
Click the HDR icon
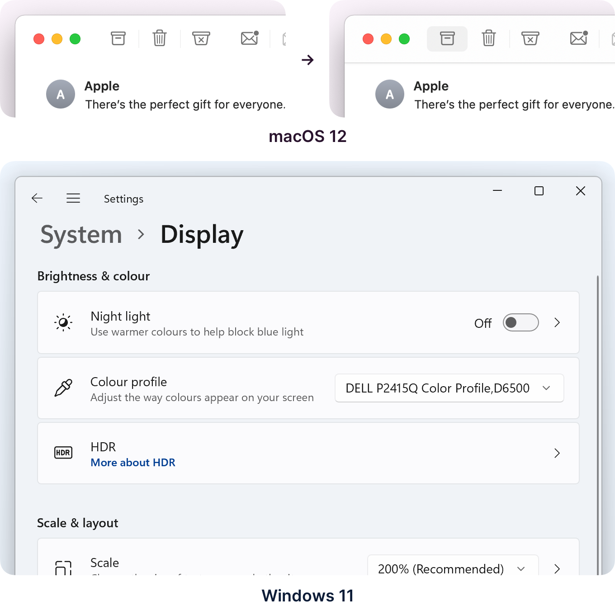click(63, 453)
